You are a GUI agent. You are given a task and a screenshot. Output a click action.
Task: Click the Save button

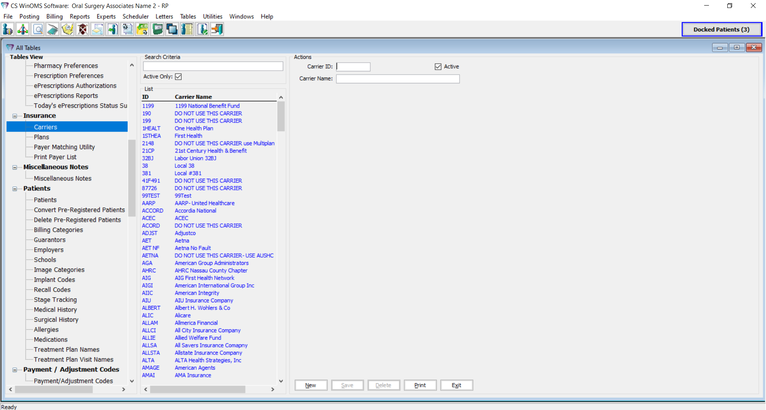pyautogui.click(x=347, y=385)
